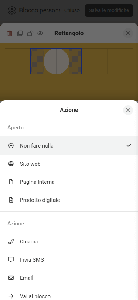The image size is (138, 300).
Task: Select the Email action
Action: (x=69, y=278)
